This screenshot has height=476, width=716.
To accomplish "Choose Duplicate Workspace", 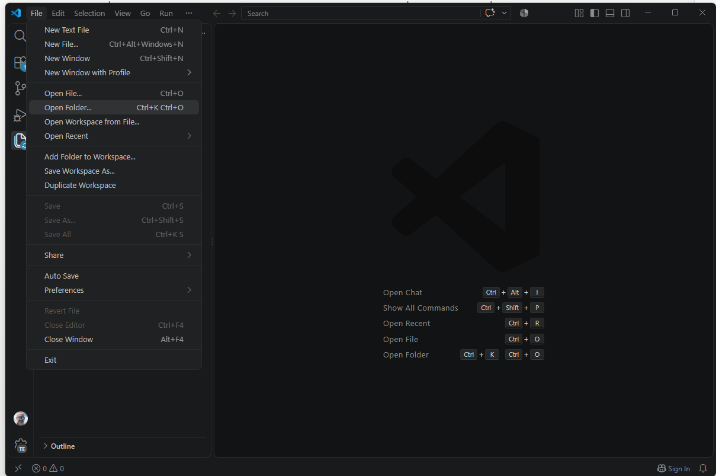I will [114, 185].
